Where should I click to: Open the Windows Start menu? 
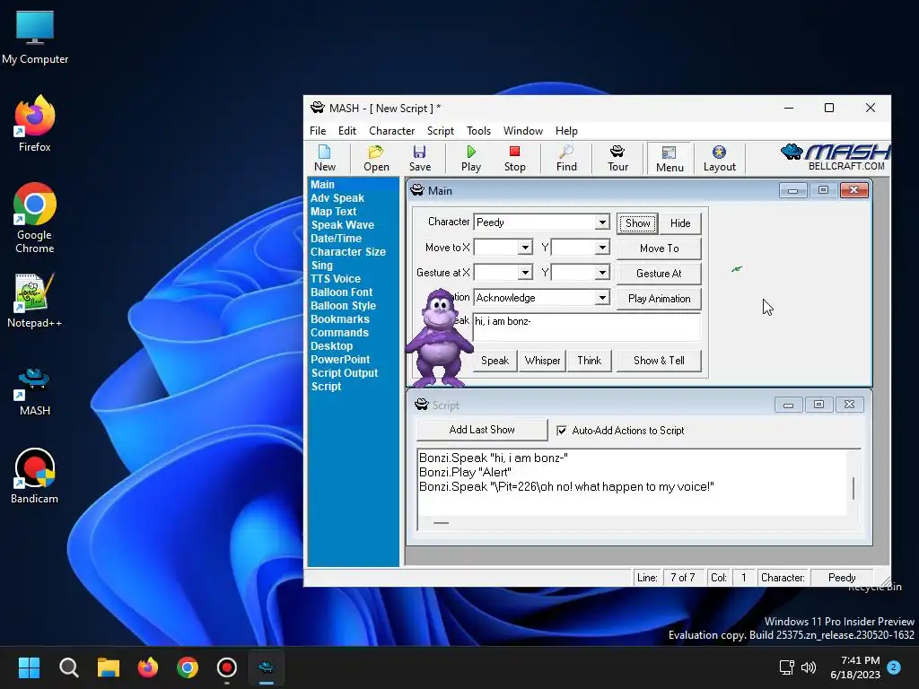tap(29, 667)
